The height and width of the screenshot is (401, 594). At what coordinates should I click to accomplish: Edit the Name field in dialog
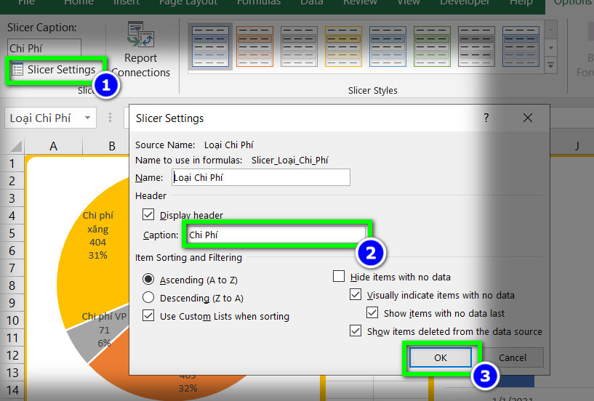[x=261, y=177]
